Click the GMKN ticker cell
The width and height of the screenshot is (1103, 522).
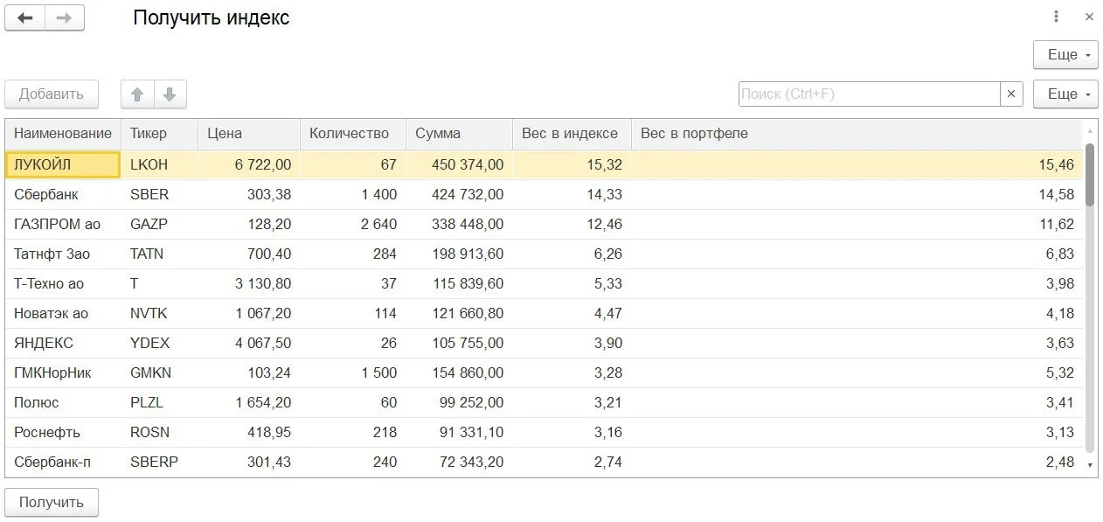(x=160, y=372)
